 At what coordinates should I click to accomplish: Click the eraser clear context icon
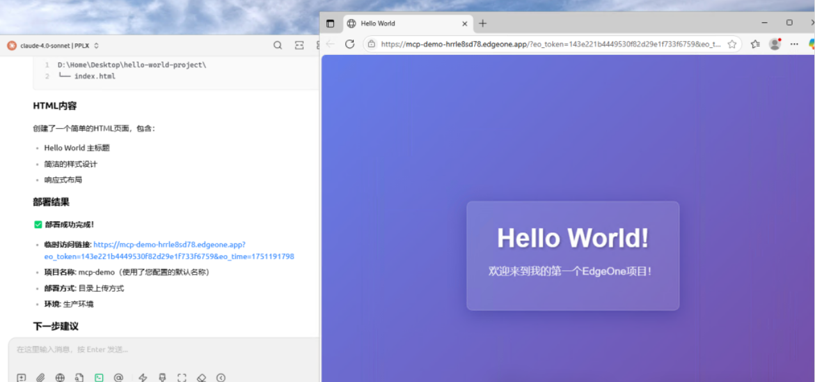pyautogui.click(x=201, y=378)
